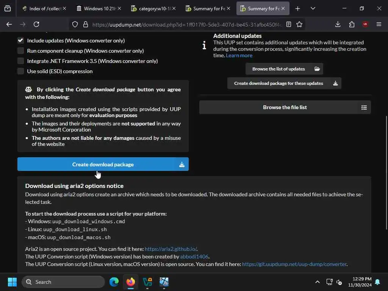The image size is (388, 291).
Task: Open the Learn more link
Action: (x=239, y=55)
